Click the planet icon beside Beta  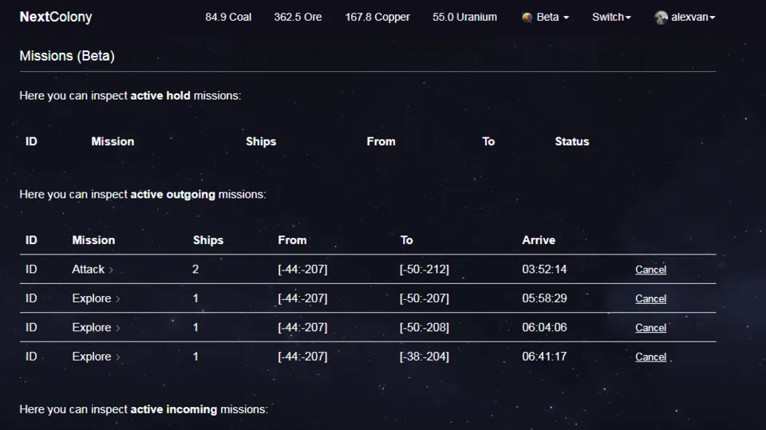tap(527, 17)
